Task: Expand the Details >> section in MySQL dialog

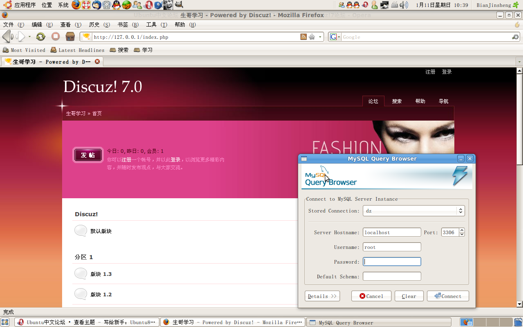Action: click(322, 296)
